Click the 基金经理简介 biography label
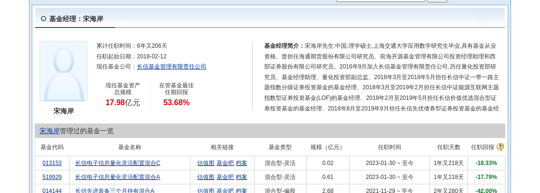This screenshot has height=193, width=540. tap(284, 46)
